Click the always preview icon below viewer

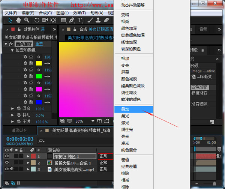[63, 121]
